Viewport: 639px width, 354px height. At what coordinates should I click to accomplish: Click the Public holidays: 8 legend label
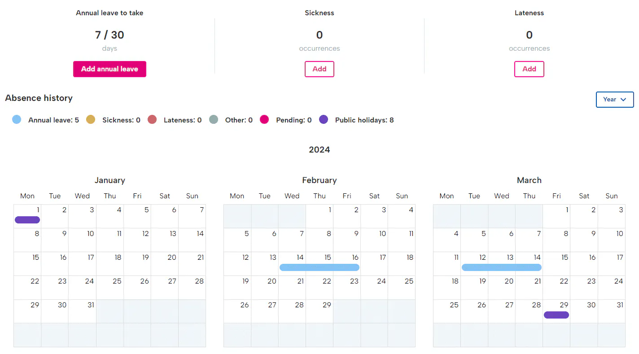point(364,120)
